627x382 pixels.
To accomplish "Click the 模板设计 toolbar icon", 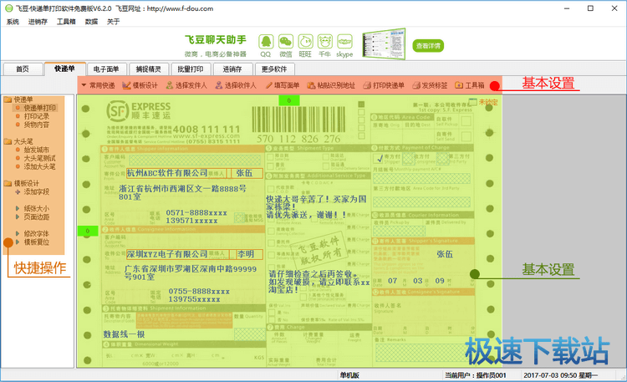I will [126, 85].
